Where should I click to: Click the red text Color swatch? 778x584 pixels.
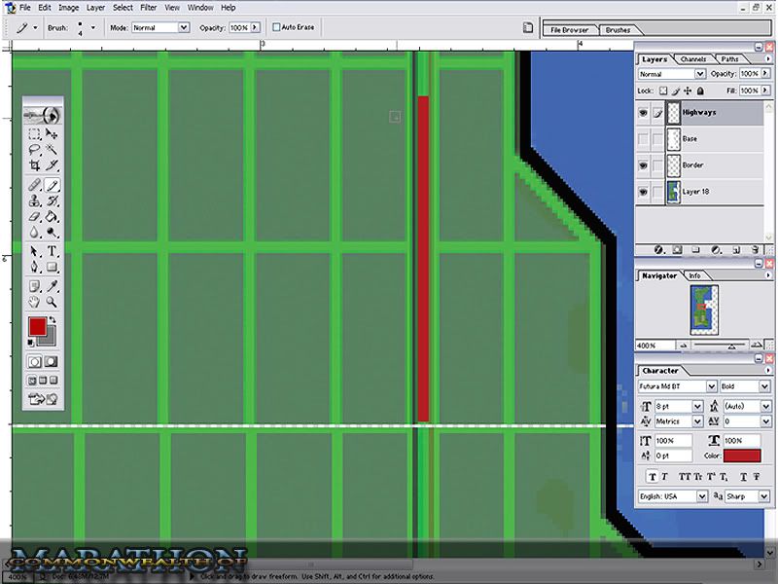tap(742, 456)
